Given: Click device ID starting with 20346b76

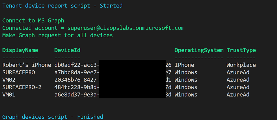Looking at the screenshot, I should coord(77,80).
